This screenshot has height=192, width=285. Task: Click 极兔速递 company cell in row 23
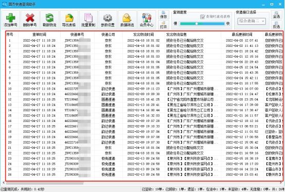click(108, 159)
